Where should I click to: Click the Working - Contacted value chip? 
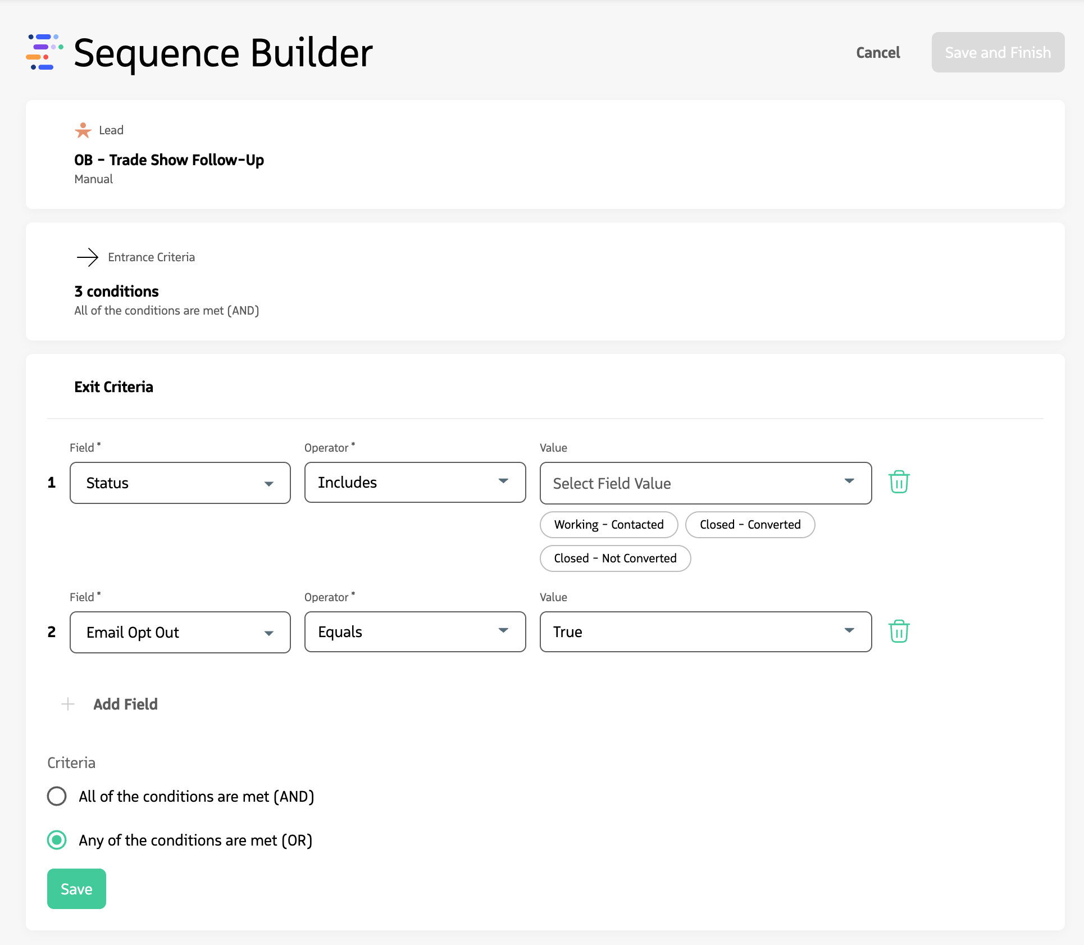608,524
